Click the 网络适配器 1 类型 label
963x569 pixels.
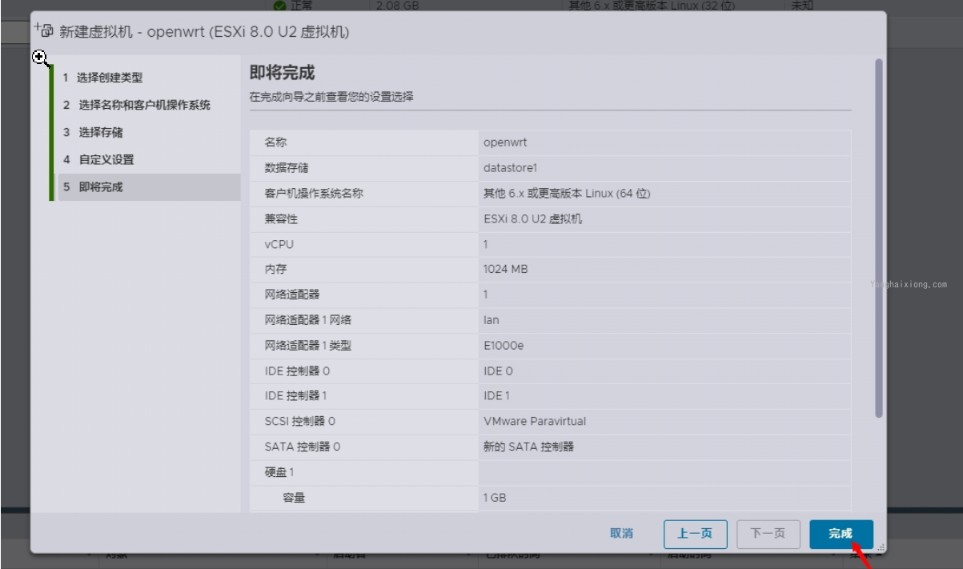point(308,346)
